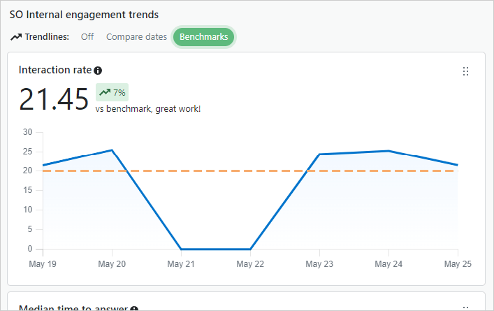Click the SO Internal engagement trends heading
The image size is (494, 311).
click(x=84, y=14)
